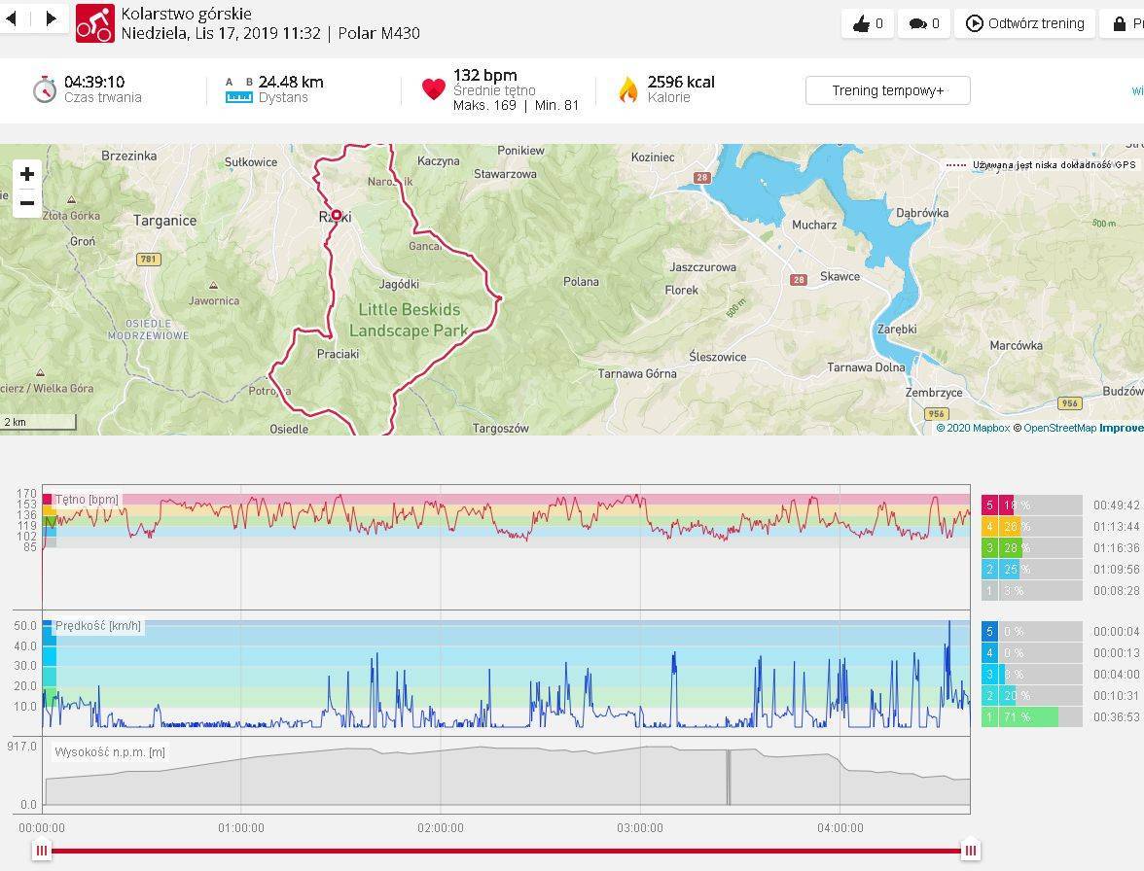The width and height of the screenshot is (1144, 871).
Task: Select speed zone 1 green bar
Action: (1031, 717)
